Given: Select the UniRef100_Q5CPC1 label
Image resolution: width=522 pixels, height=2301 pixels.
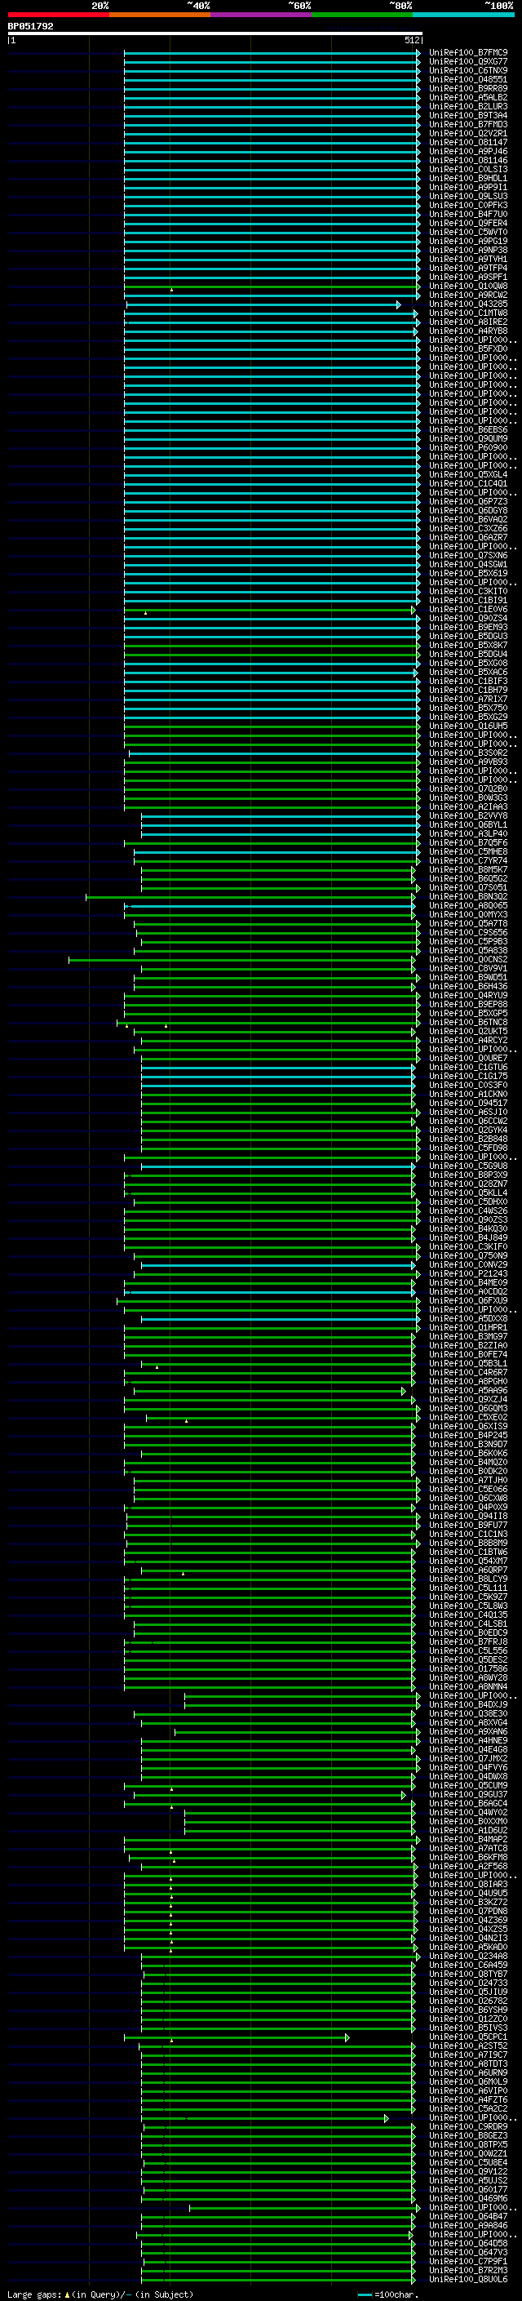Looking at the screenshot, I should click(468, 2037).
